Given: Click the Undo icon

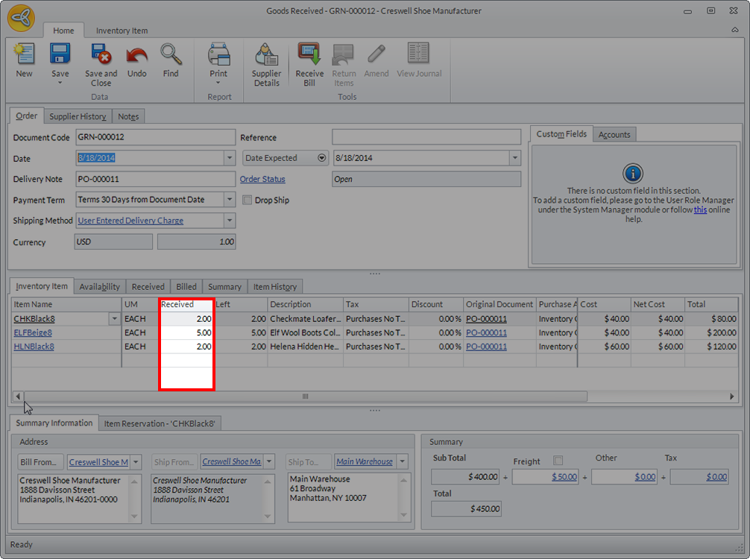Looking at the screenshot, I should [136, 54].
